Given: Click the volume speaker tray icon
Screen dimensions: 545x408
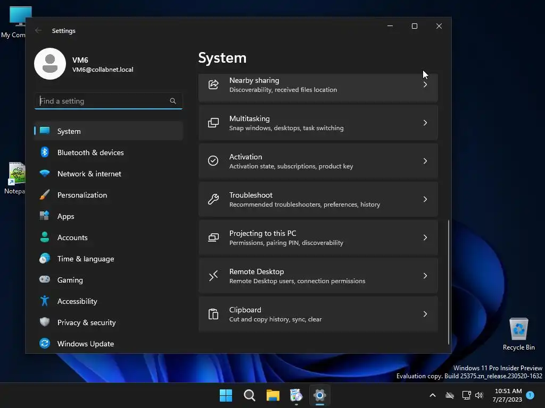Looking at the screenshot, I should pos(479,395).
